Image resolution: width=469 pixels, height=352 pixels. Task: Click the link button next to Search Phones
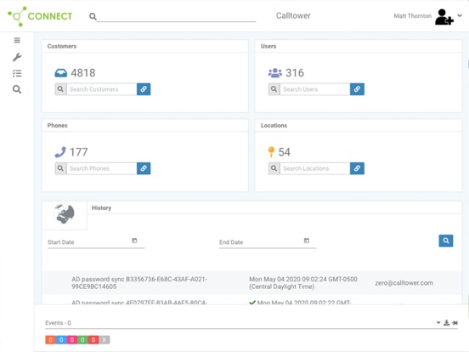click(144, 168)
